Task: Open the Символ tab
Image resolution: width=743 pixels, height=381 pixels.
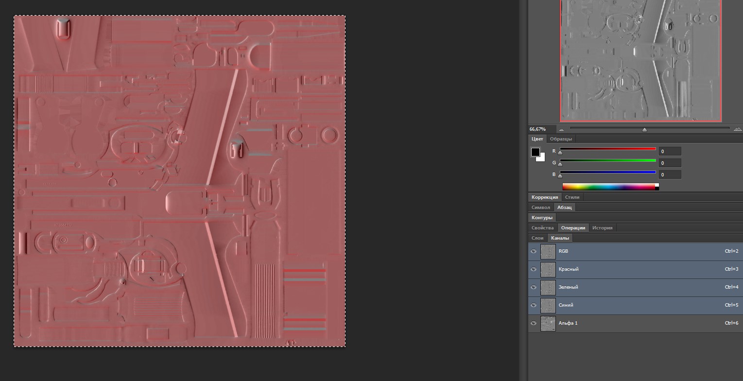Action: 541,208
